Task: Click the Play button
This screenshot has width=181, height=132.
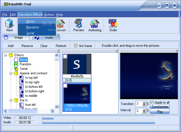Action: (x=160, y=111)
